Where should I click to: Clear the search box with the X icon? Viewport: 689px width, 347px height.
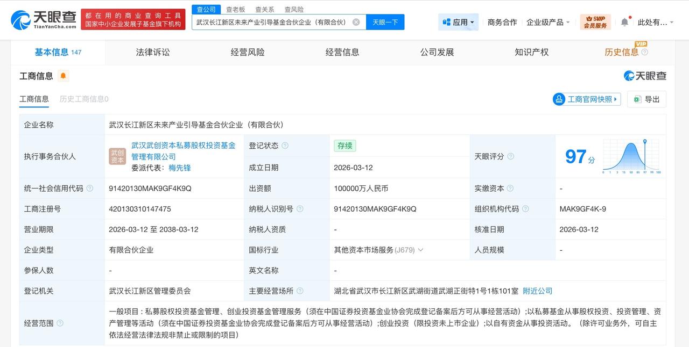click(355, 22)
